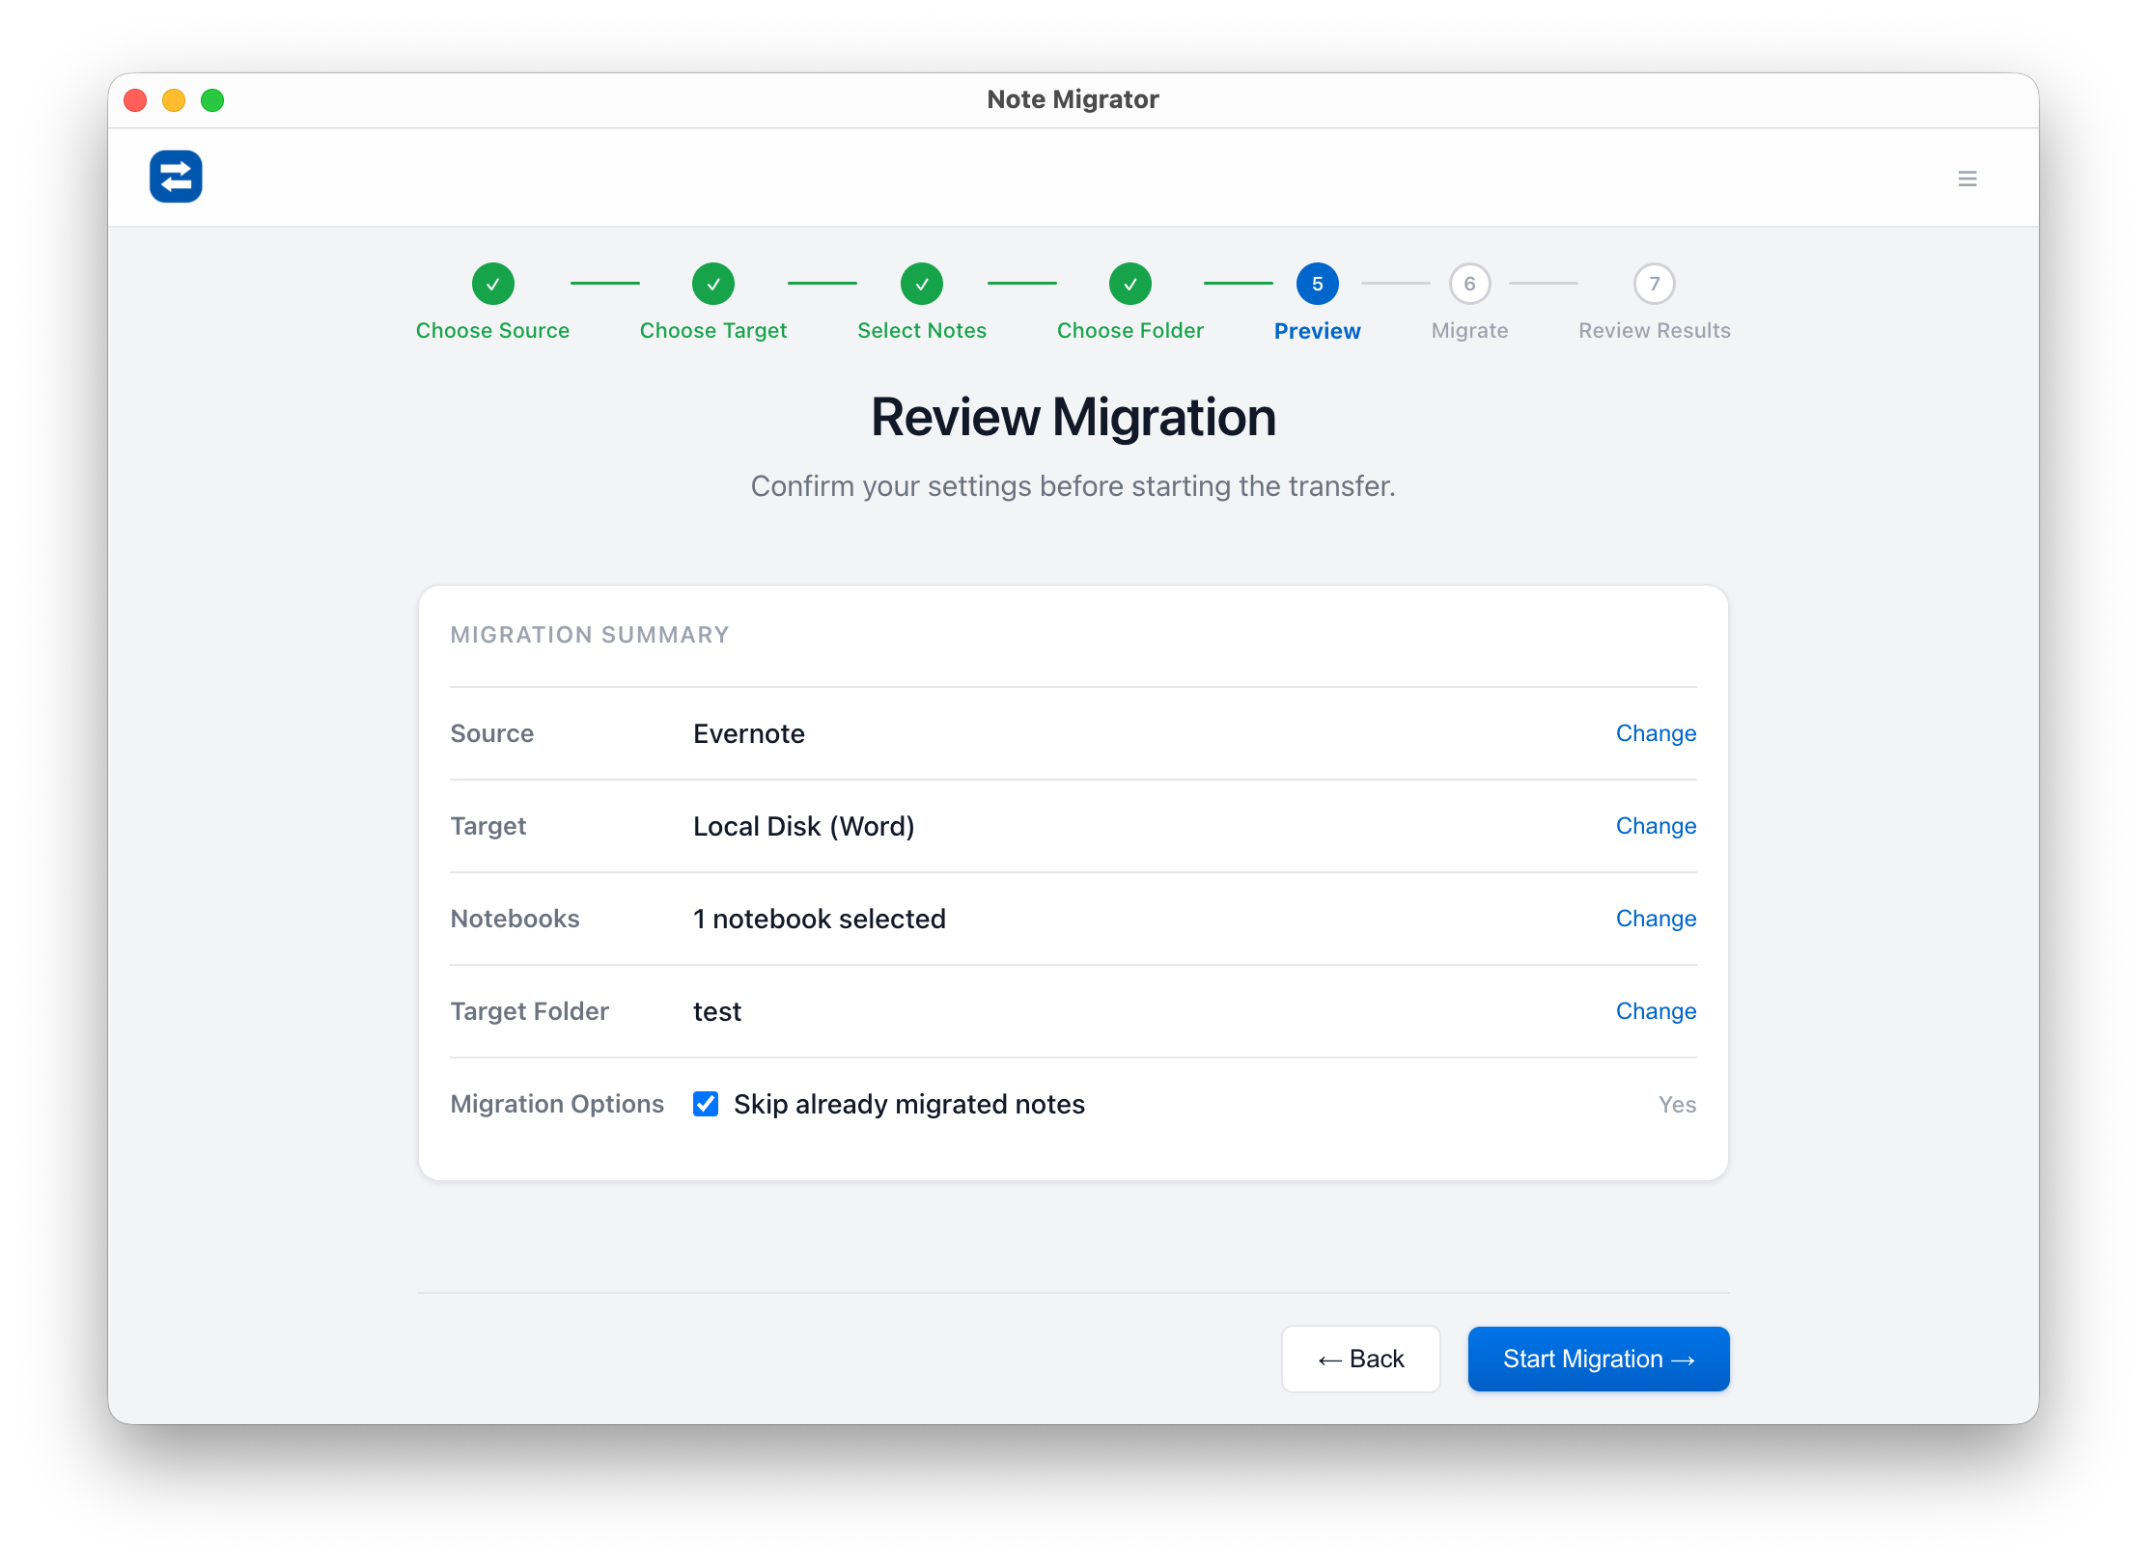2147x1567 pixels.
Task: Change the Target Folder
Action: coord(1656,1011)
